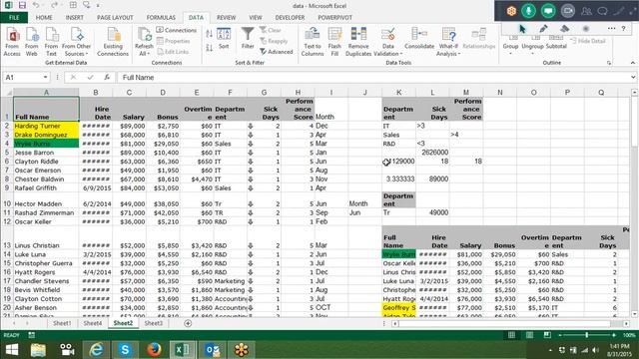This screenshot has width=639, height=359.
Task: Switch to HOME ribbon tab
Action: click(44, 18)
